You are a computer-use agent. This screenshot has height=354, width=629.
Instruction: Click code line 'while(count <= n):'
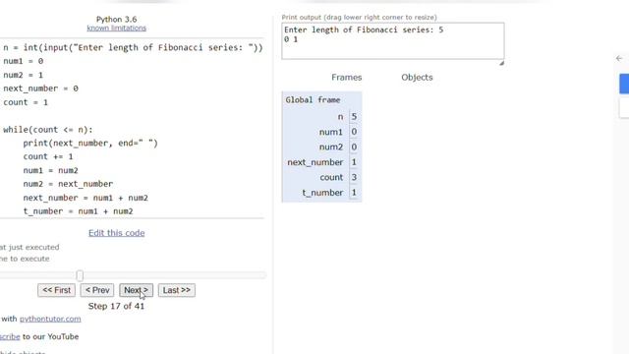[48, 130]
